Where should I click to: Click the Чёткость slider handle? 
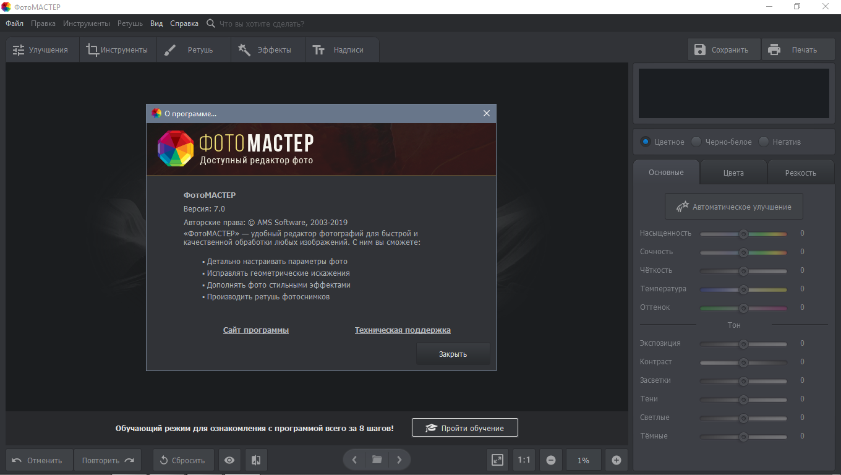743,271
